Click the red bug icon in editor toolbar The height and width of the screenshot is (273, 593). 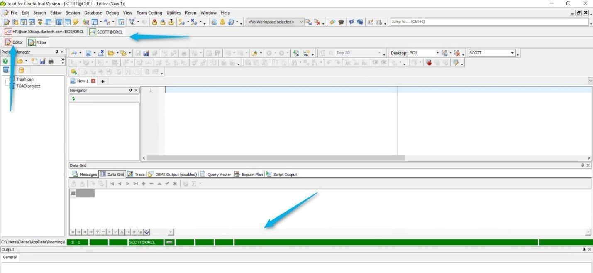click(x=429, y=63)
